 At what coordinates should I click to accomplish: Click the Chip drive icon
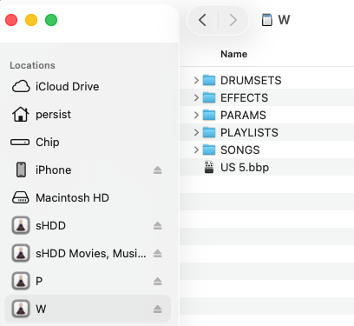point(20,143)
